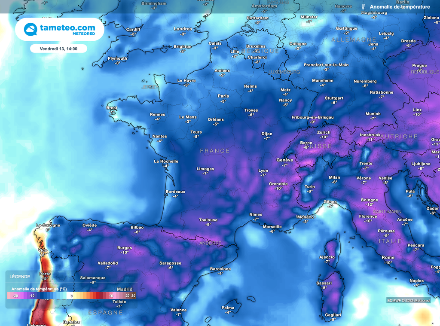Image resolution: width=440 pixels, height=326 pixels.
Task: Click the Zurich city label
Action: 324,132
